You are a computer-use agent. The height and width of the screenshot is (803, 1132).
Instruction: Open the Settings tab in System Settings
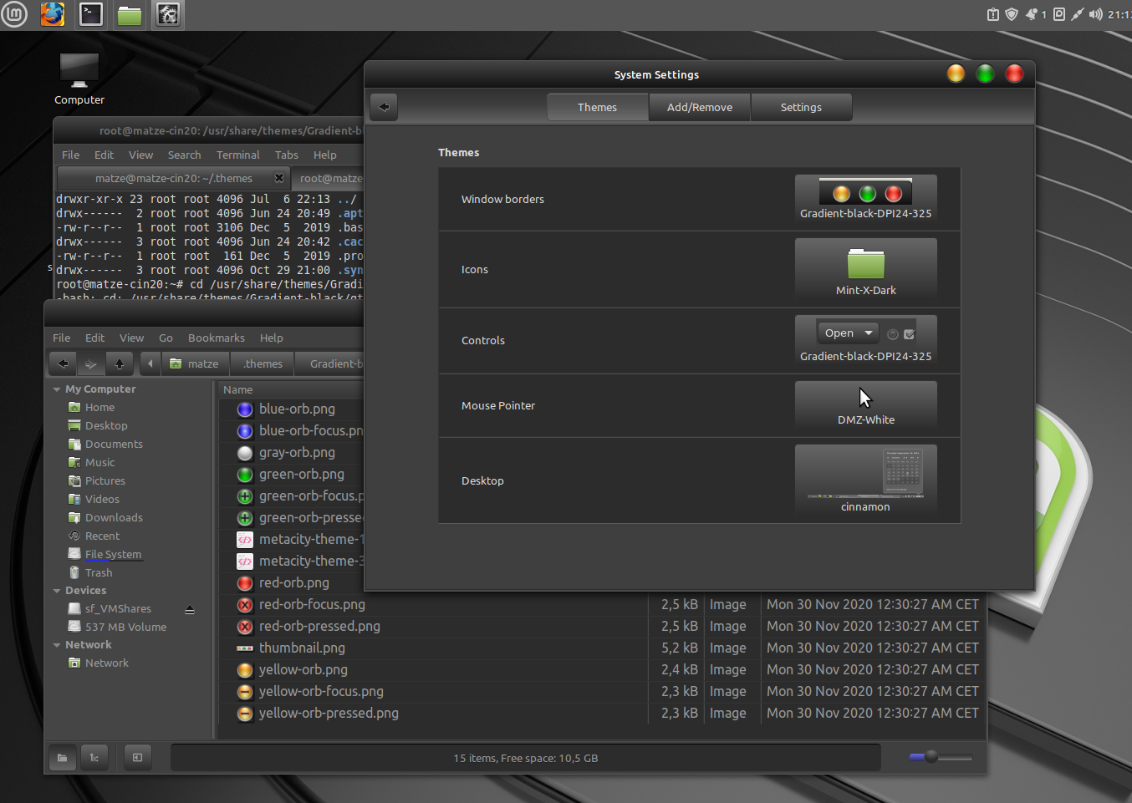point(801,107)
